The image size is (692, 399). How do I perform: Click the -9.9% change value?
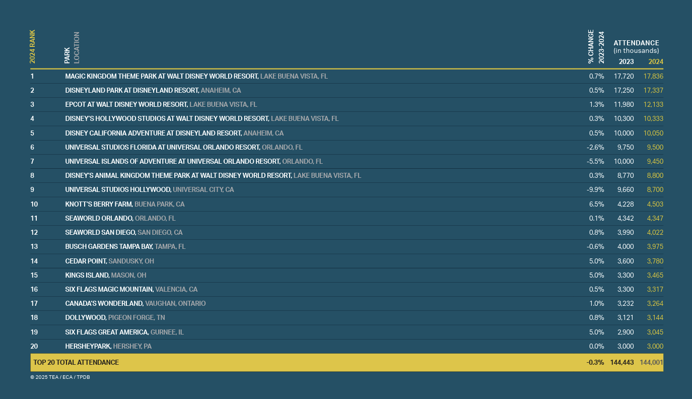coord(595,190)
